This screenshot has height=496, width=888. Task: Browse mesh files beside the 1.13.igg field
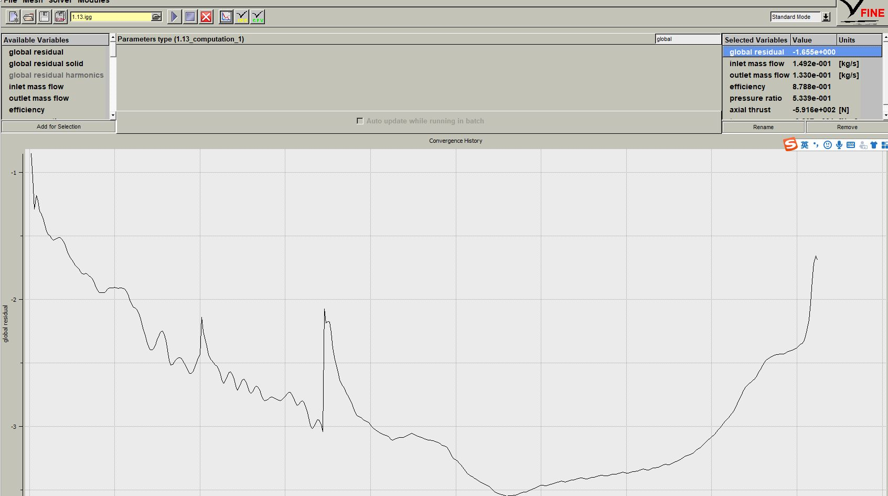click(x=156, y=17)
